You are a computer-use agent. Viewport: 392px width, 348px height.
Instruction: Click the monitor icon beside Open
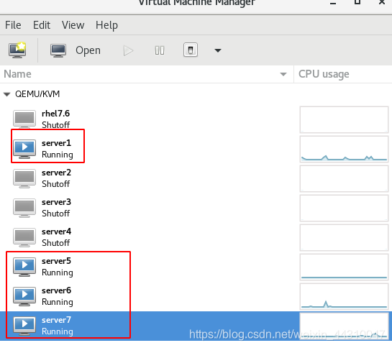[58, 50]
